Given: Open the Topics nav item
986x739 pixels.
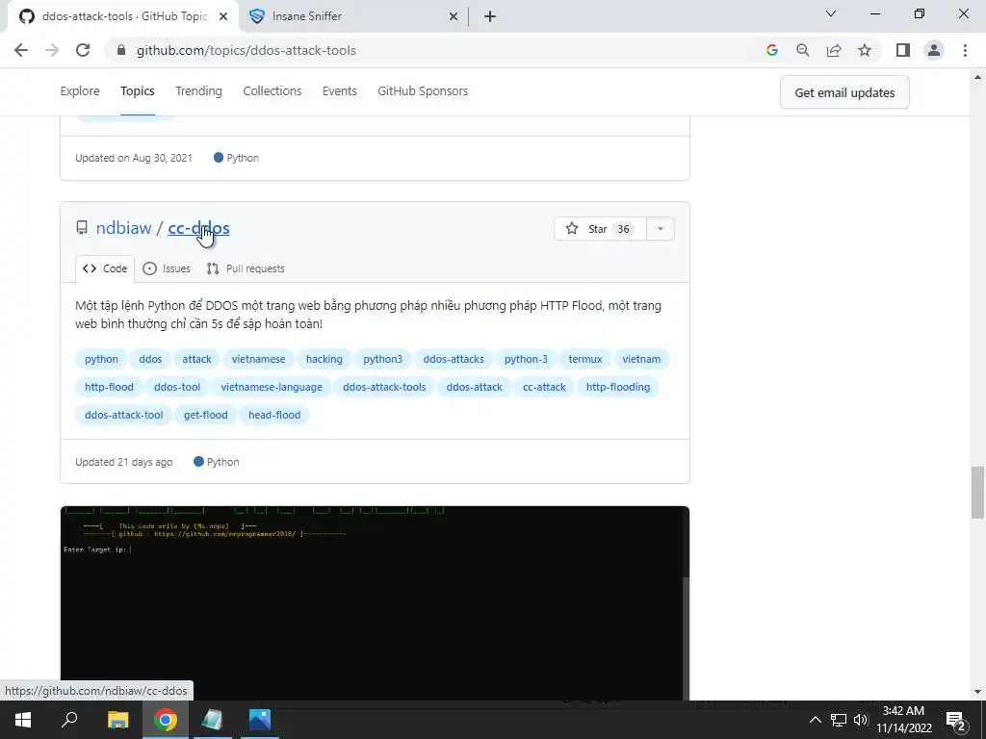Looking at the screenshot, I should click(x=137, y=91).
